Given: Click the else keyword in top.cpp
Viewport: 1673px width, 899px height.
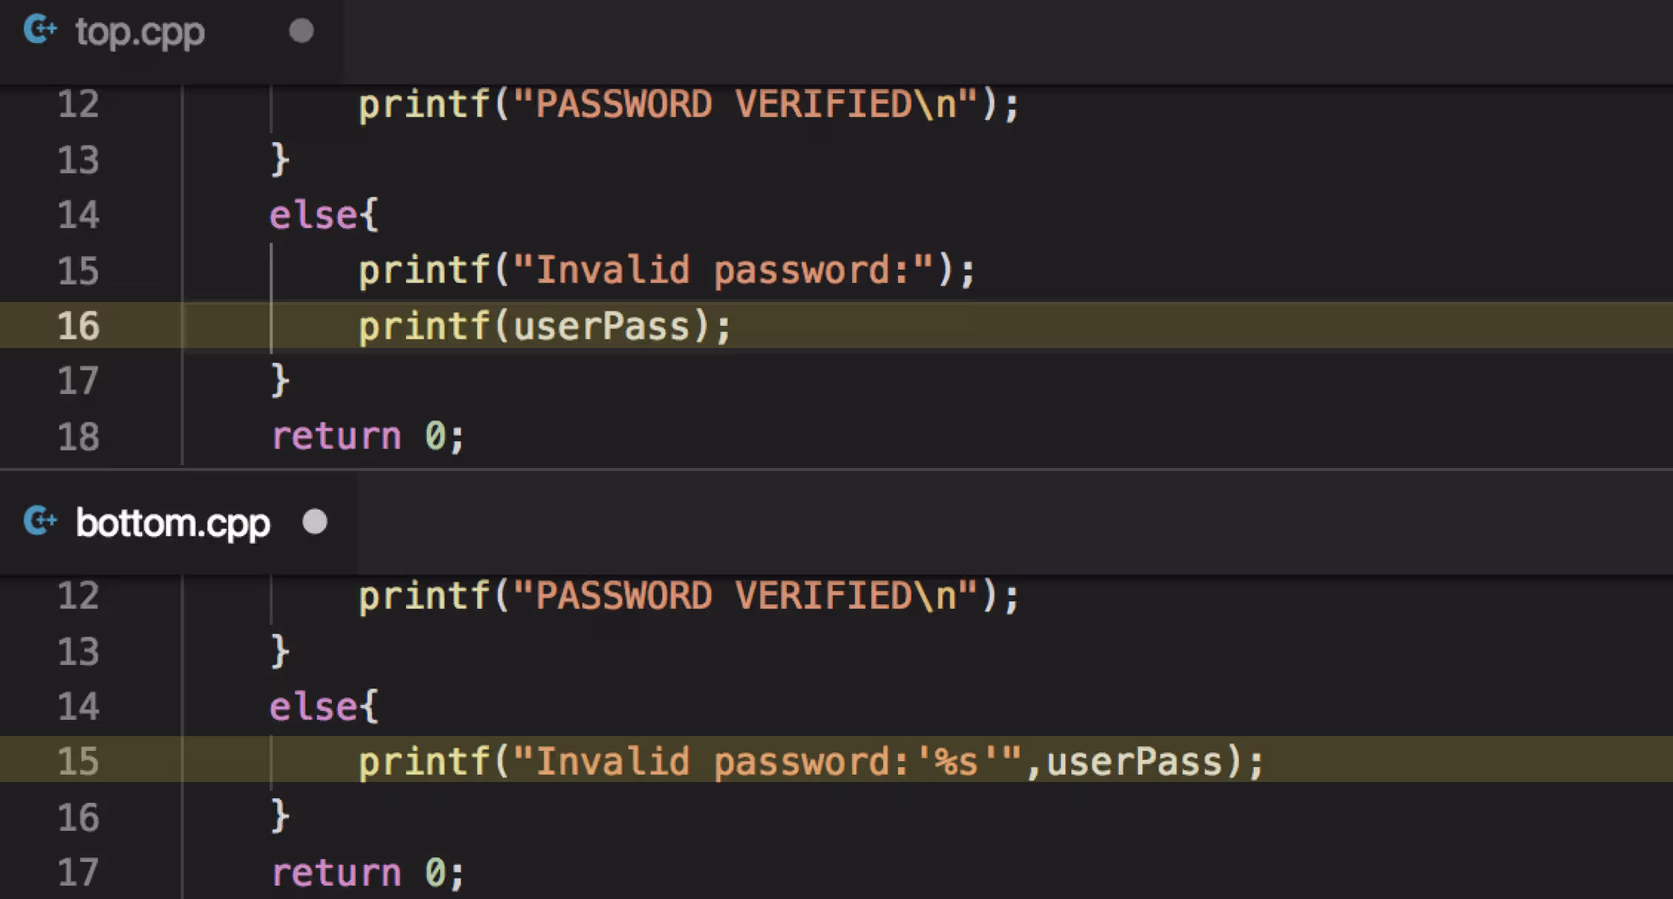Looking at the screenshot, I should pos(313,215).
